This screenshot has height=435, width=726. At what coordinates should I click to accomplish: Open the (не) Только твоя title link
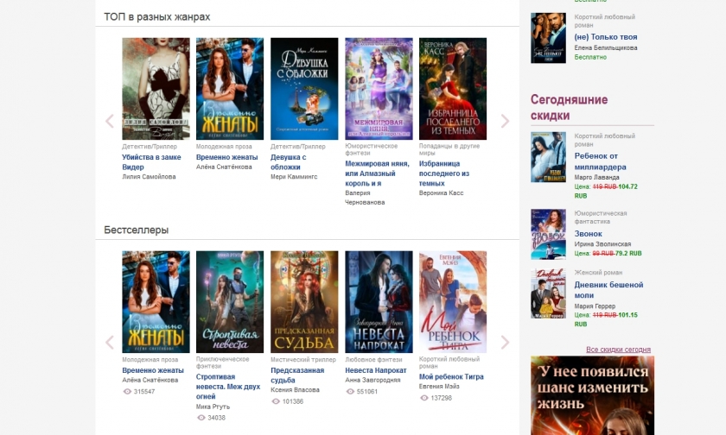pos(606,37)
